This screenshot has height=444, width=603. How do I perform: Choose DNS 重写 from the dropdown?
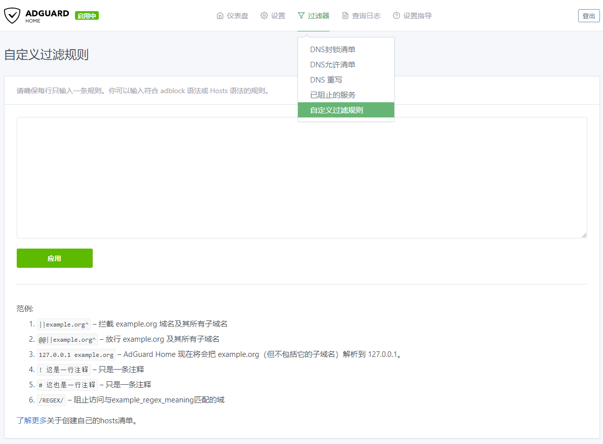[x=326, y=80]
